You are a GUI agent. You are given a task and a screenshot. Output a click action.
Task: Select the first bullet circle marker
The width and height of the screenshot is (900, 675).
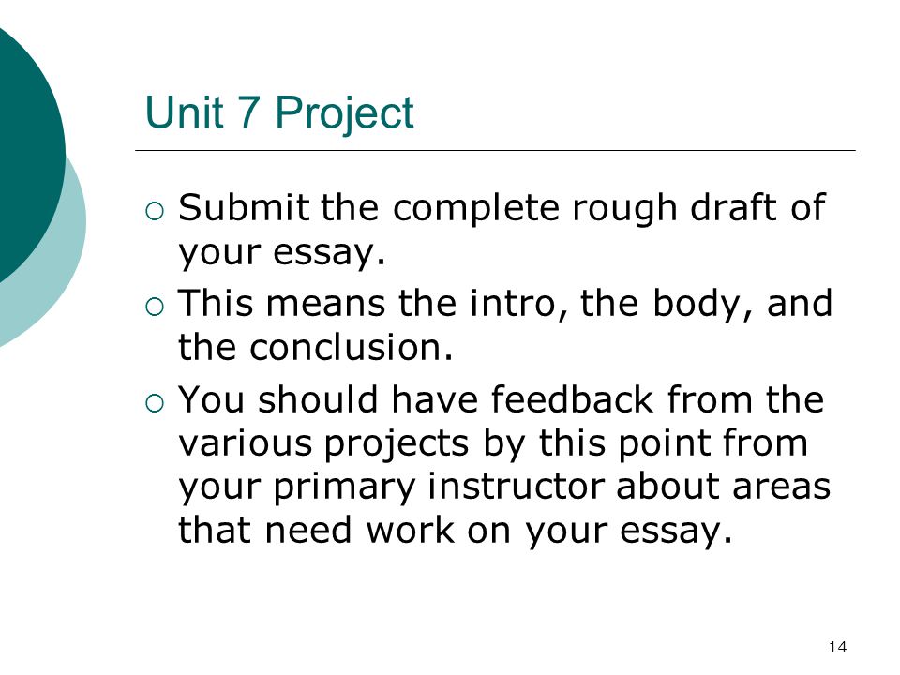click(155, 211)
